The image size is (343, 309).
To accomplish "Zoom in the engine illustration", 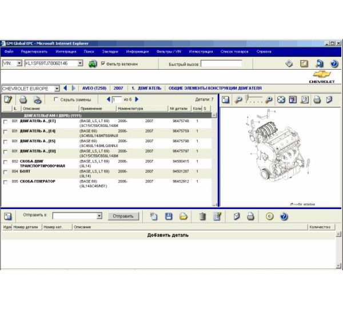I will [x=269, y=99].
